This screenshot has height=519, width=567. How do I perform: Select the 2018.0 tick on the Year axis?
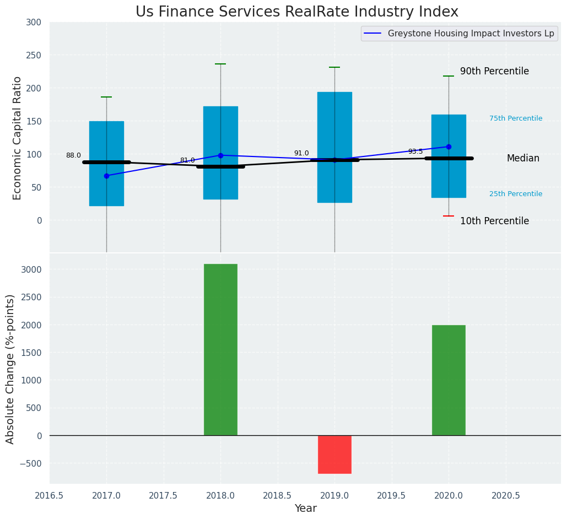click(220, 495)
